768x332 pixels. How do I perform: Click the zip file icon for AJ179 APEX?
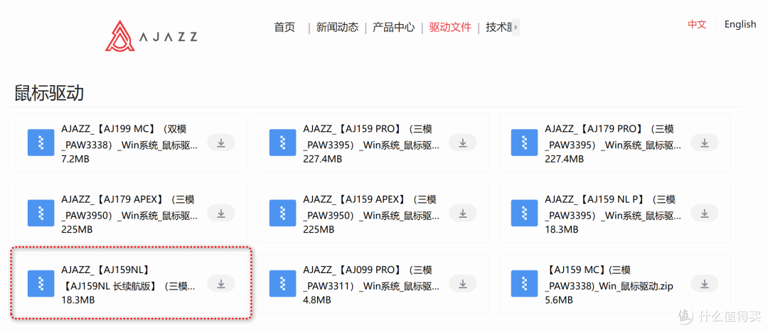click(x=41, y=214)
